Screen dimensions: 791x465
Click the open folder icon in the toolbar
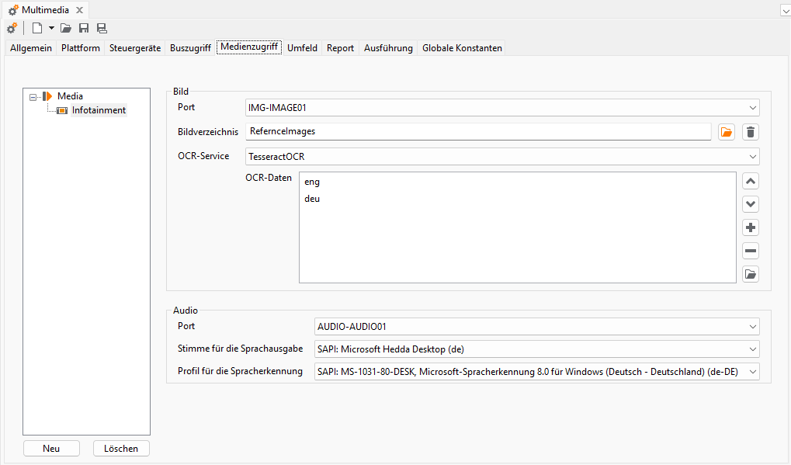pyautogui.click(x=65, y=28)
